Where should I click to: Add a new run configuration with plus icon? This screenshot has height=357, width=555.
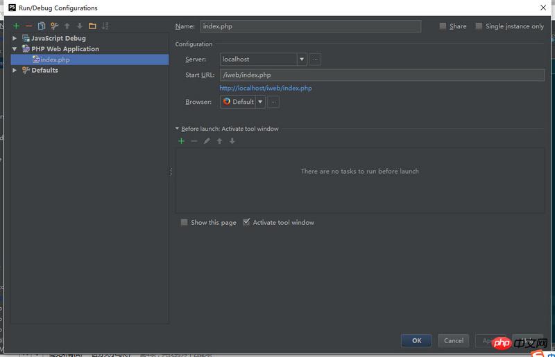(x=16, y=26)
